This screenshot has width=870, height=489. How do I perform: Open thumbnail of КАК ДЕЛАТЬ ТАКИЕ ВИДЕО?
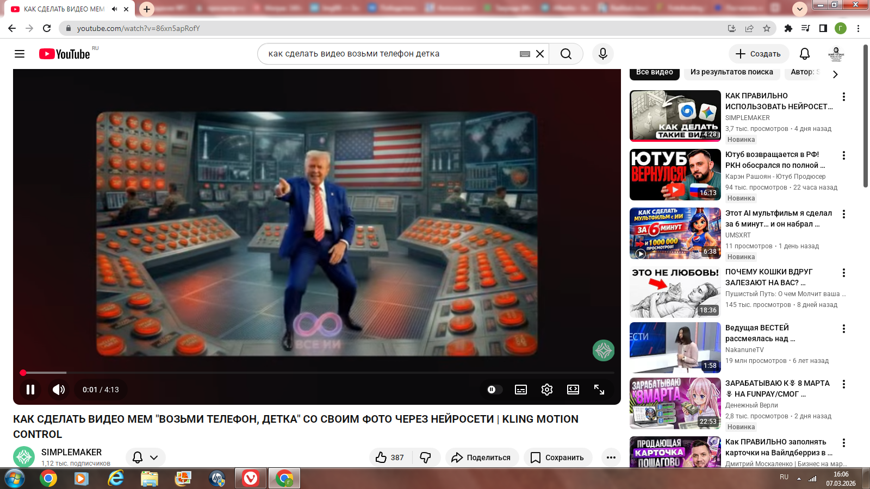pyautogui.click(x=675, y=116)
